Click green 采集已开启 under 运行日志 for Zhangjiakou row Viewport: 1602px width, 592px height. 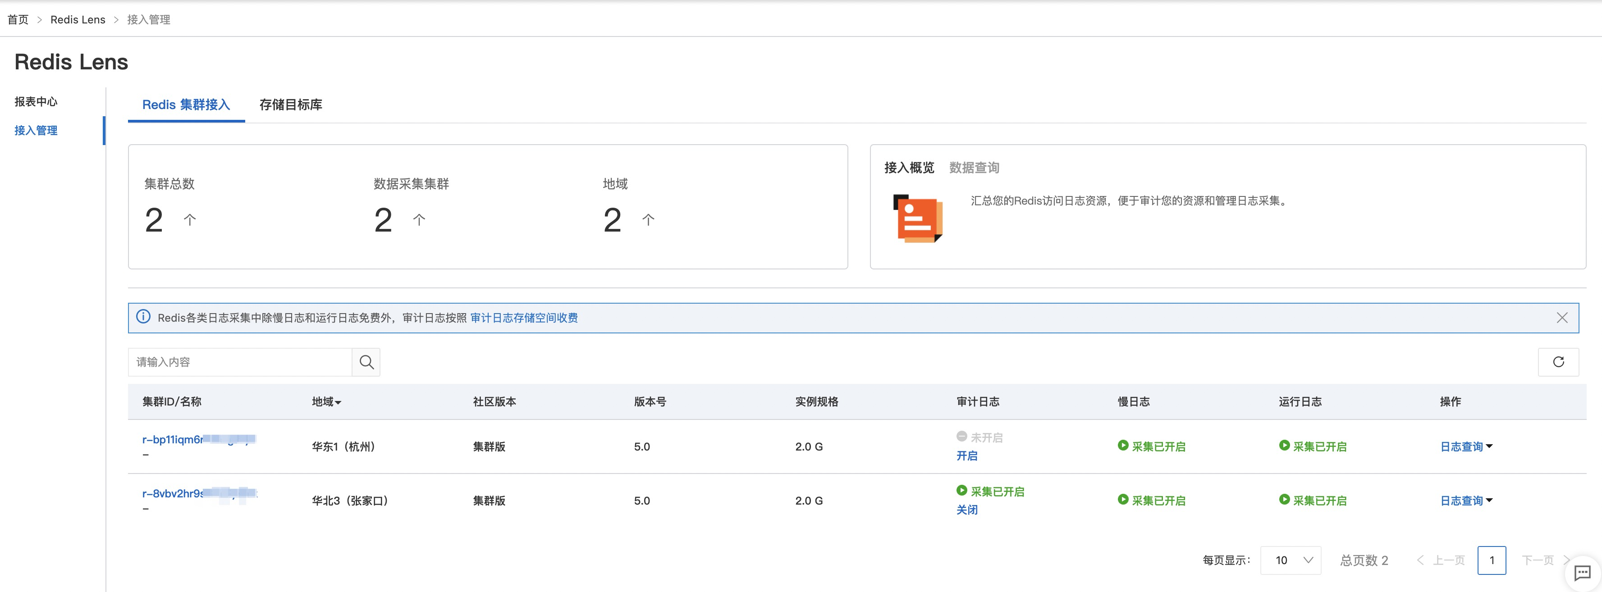1312,501
